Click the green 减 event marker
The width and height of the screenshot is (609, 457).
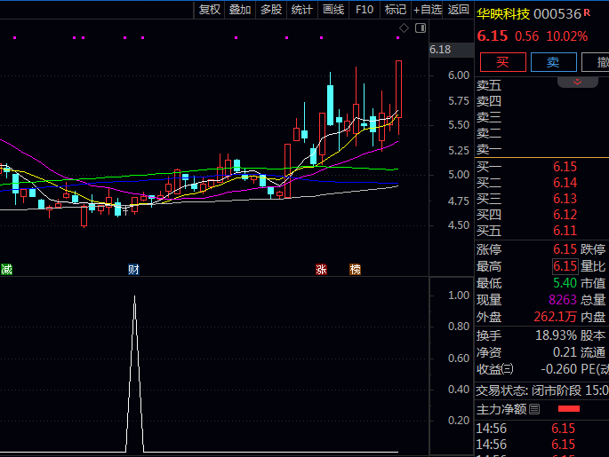pos(7,269)
